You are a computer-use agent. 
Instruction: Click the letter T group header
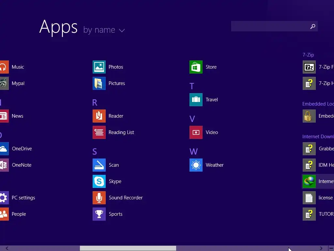click(x=192, y=86)
